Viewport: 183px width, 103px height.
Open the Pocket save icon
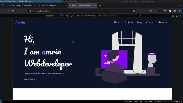click(x=150, y=11)
